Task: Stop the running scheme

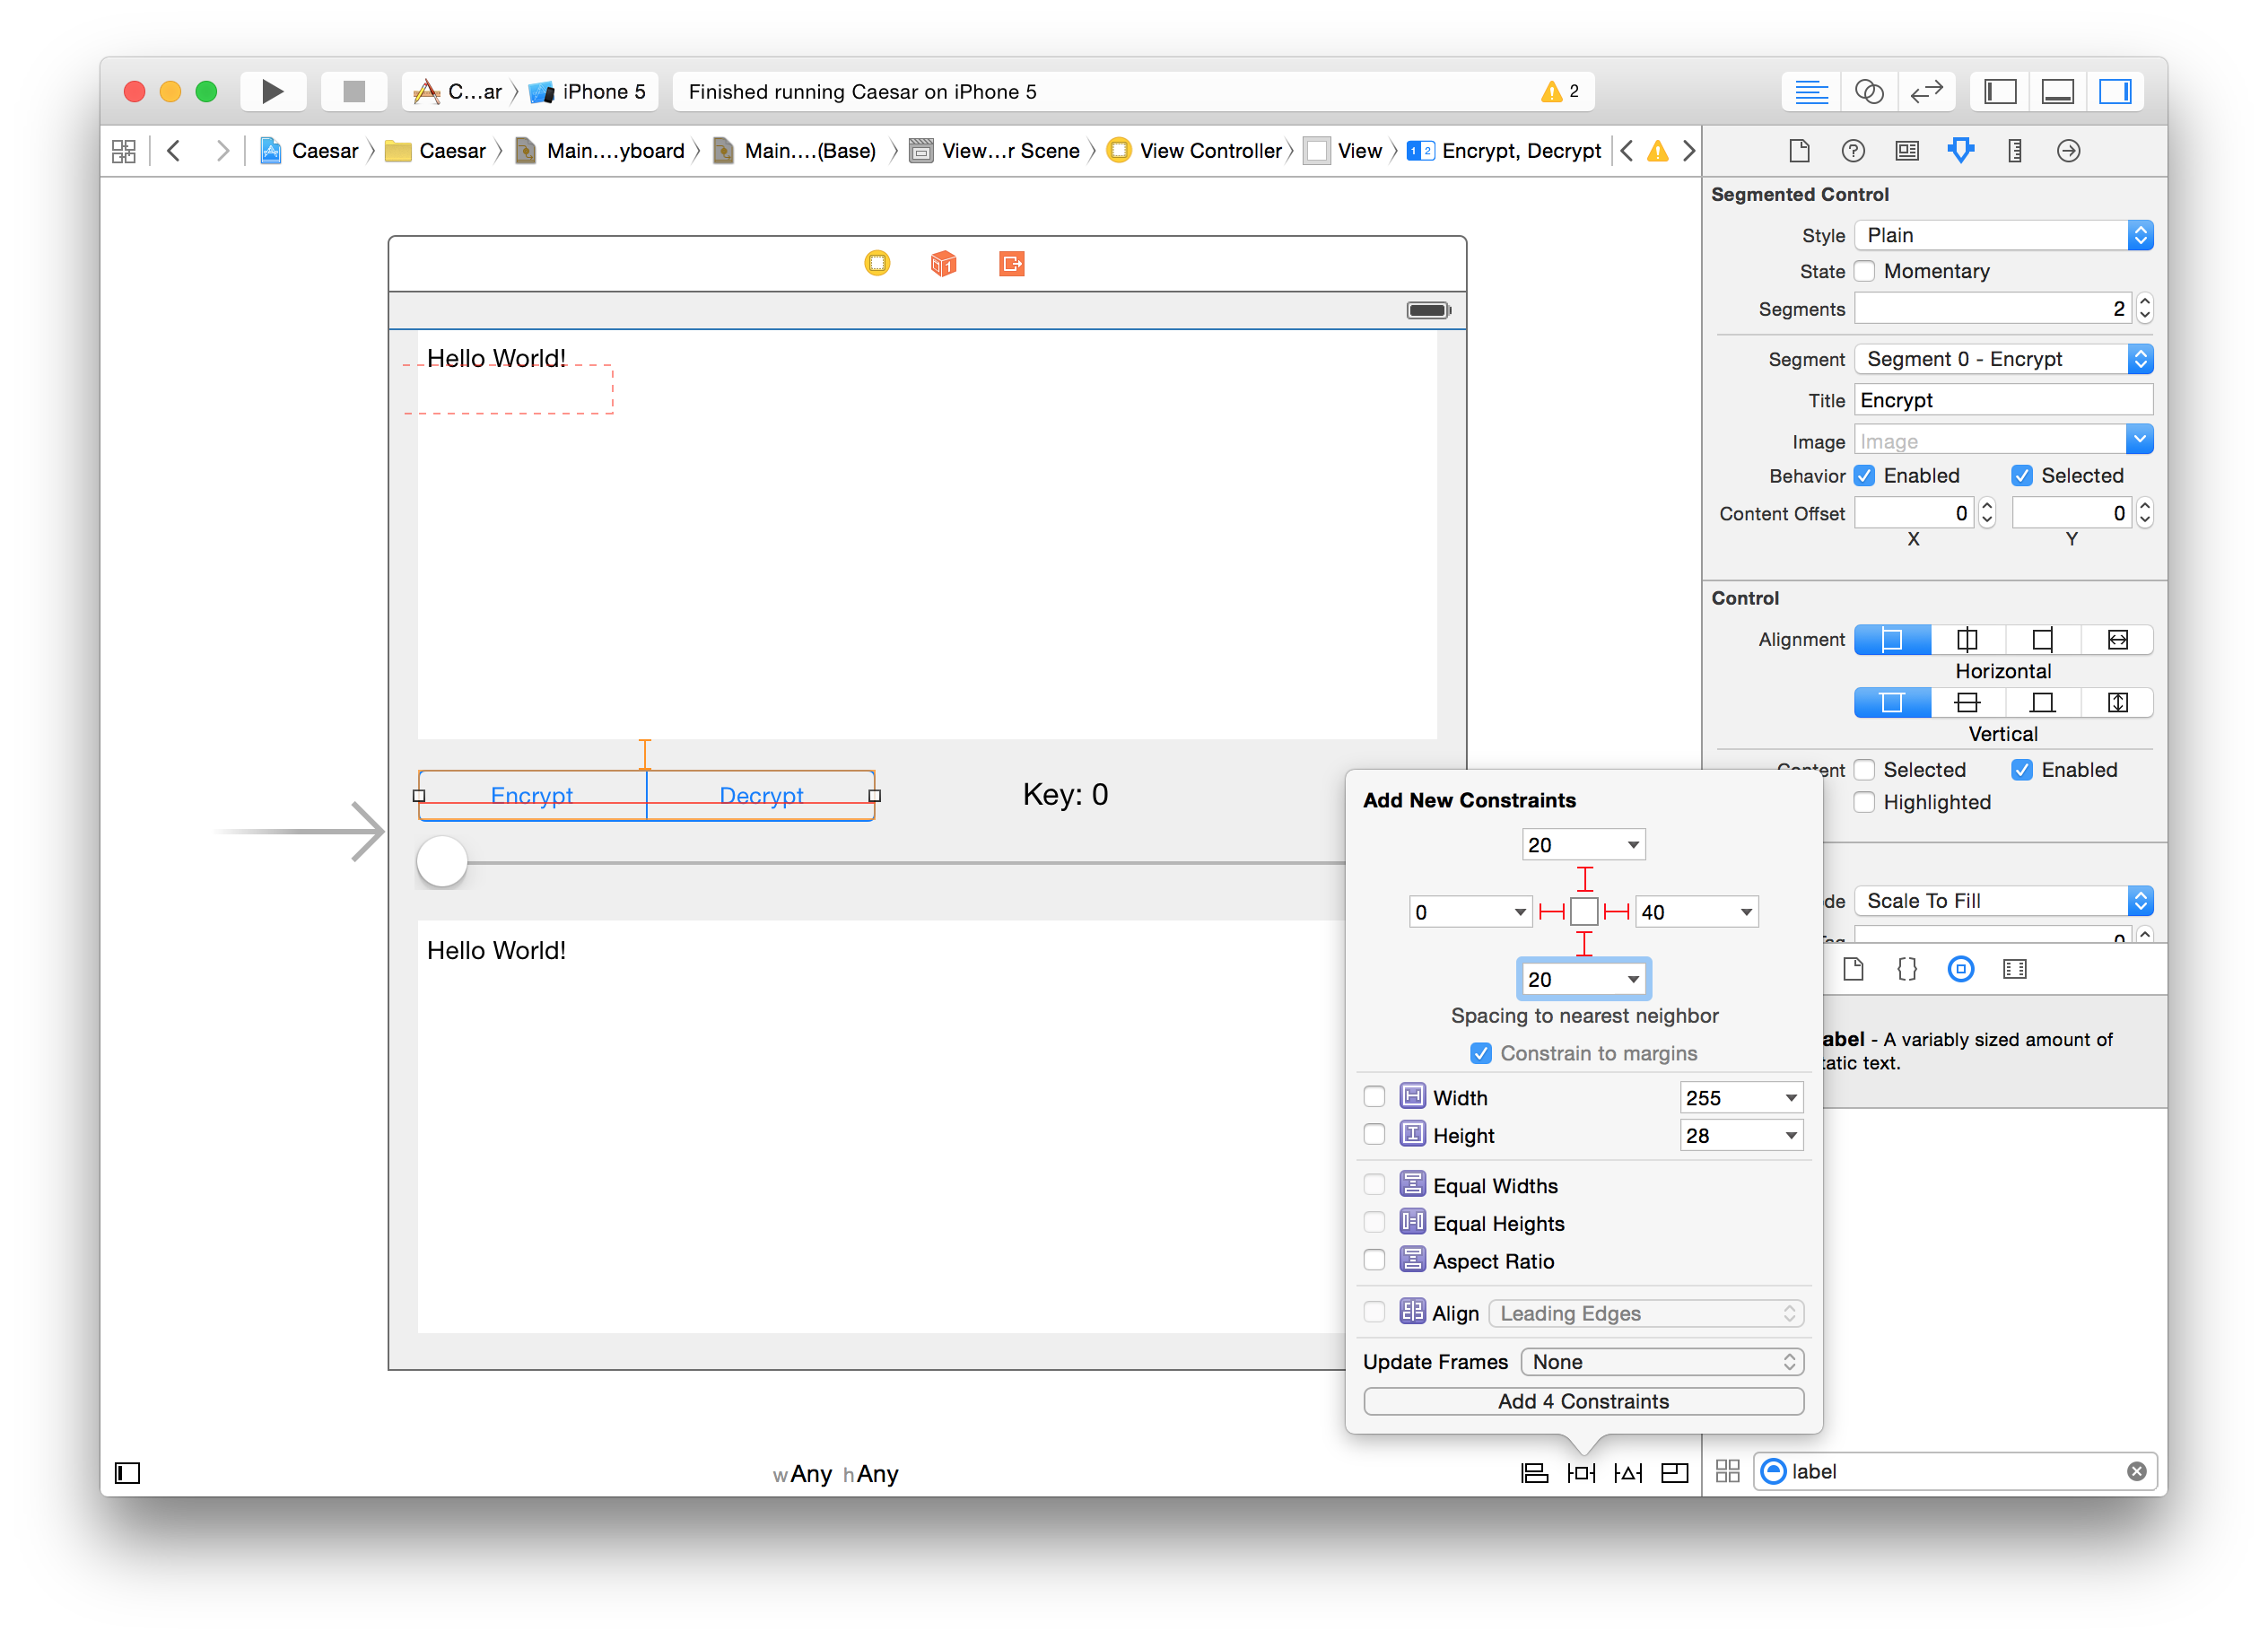Action: (x=354, y=92)
